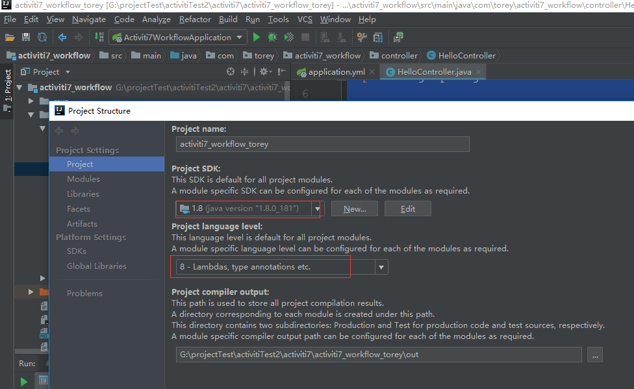This screenshot has height=389, width=634.
Task: Open the Window menu
Action: pos(336,19)
